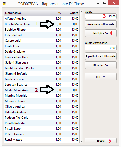The width and height of the screenshot is (121, 147).
Task: Click Ripartisci fra tutti uguale button
Action: point(101,56)
